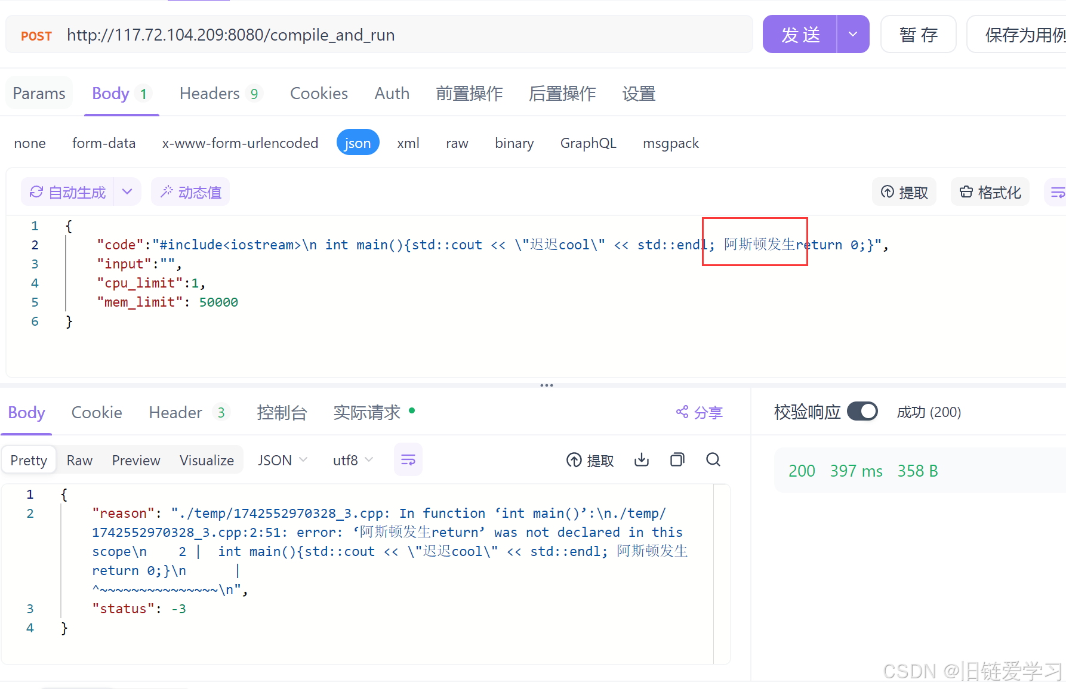
Task: Open the dropdown arrow beside 发送
Action: tap(853, 35)
